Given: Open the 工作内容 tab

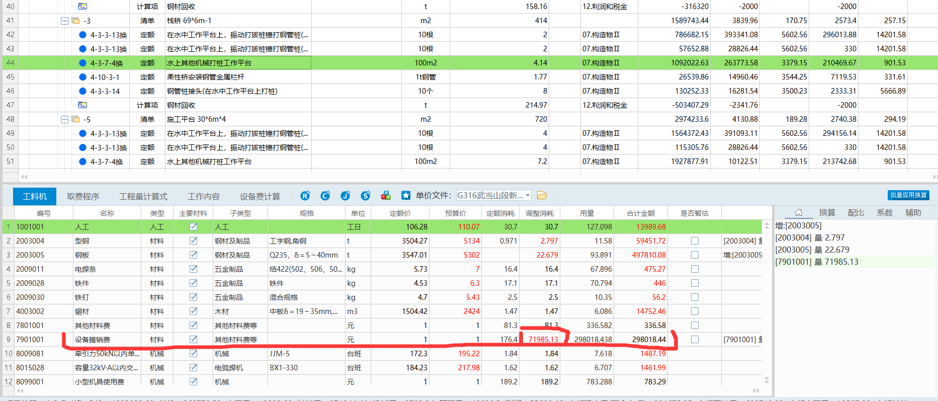Looking at the screenshot, I should click(204, 196).
